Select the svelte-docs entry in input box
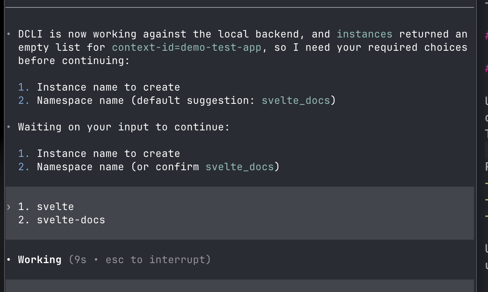 [71, 220]
